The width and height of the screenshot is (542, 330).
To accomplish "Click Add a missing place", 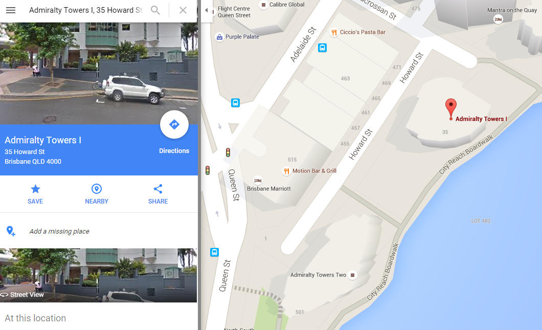I will click(x=59, y=231).
